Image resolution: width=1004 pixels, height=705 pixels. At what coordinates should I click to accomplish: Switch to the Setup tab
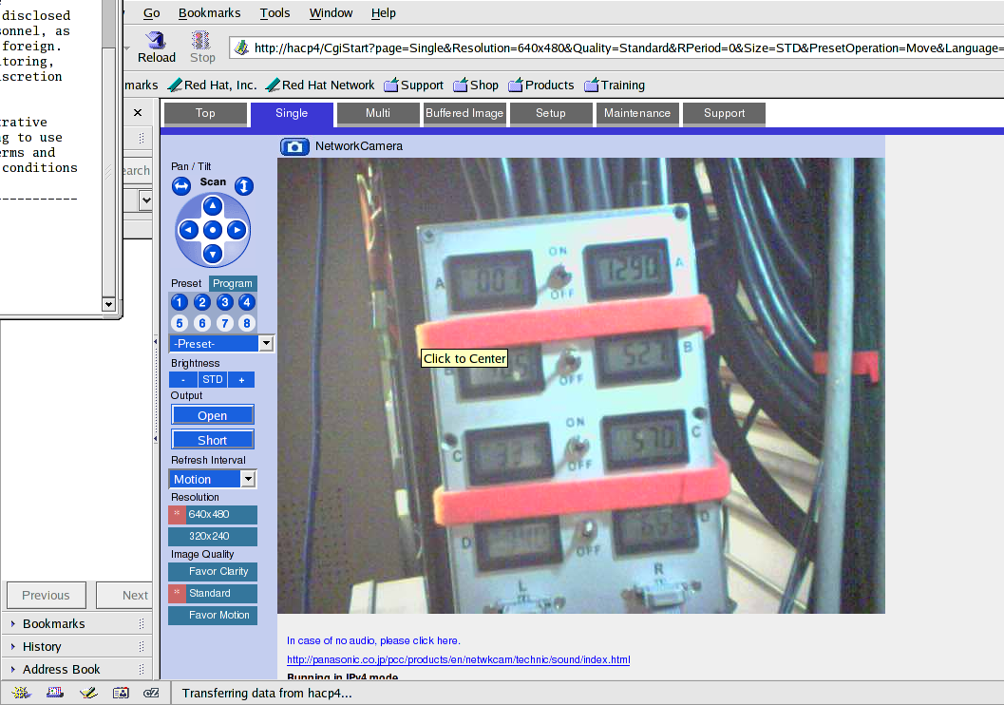[x=551, y=113]
